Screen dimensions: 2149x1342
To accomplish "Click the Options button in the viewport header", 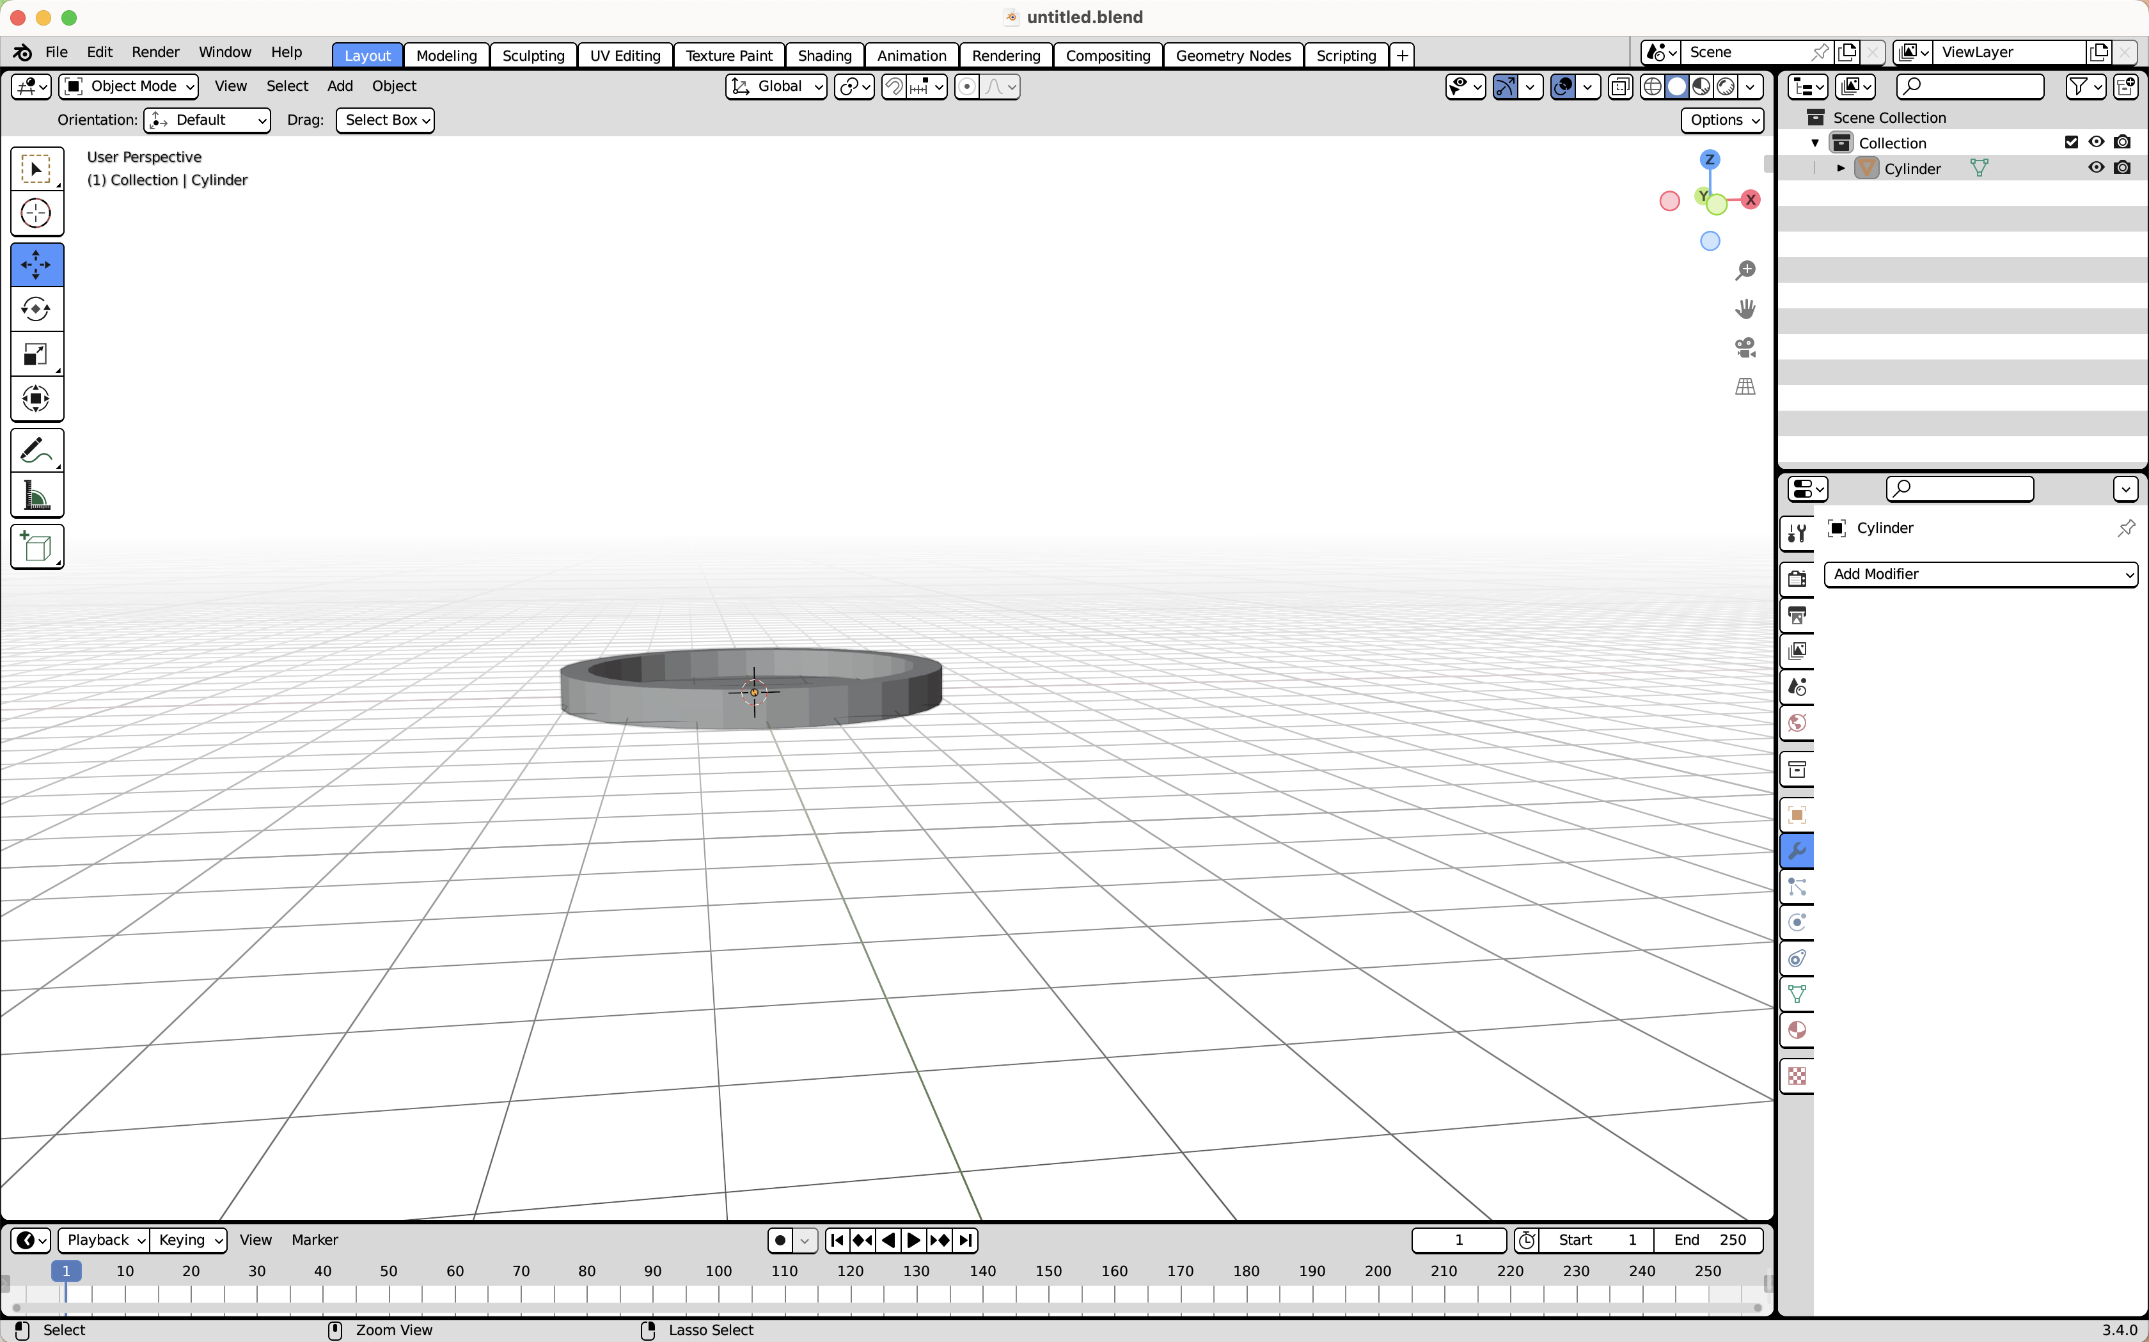I will (1720, 120).
